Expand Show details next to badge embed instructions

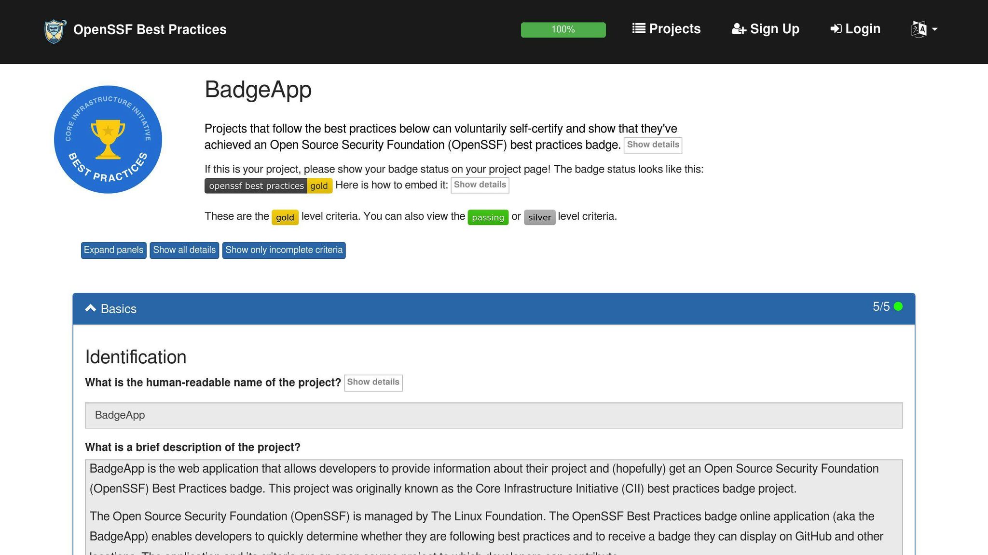coord(480,185)
